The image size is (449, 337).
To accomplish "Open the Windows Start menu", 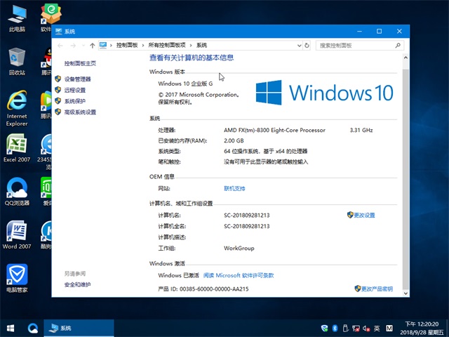I will [11, 328].
